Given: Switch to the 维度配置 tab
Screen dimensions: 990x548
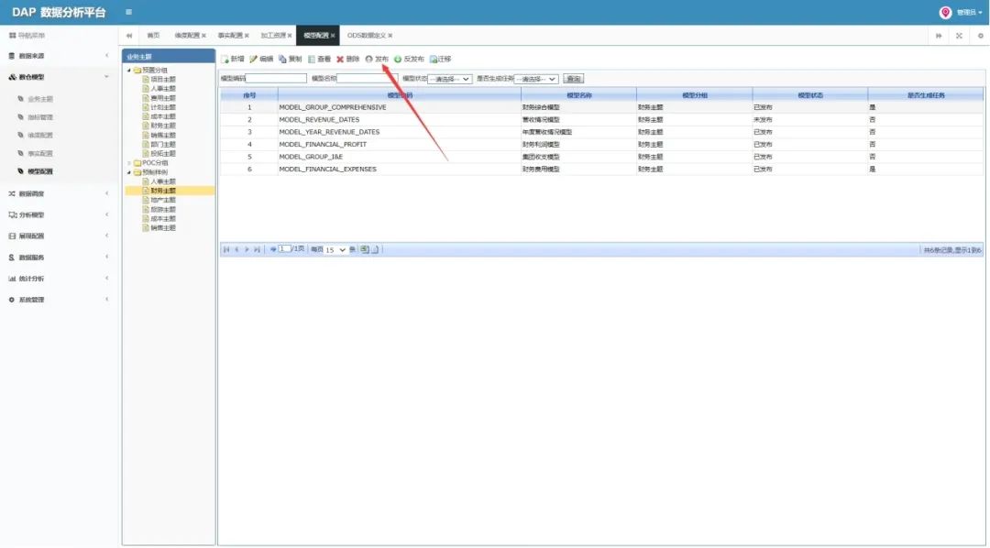Looking at the screenshot, I should (x=187, y=36).
